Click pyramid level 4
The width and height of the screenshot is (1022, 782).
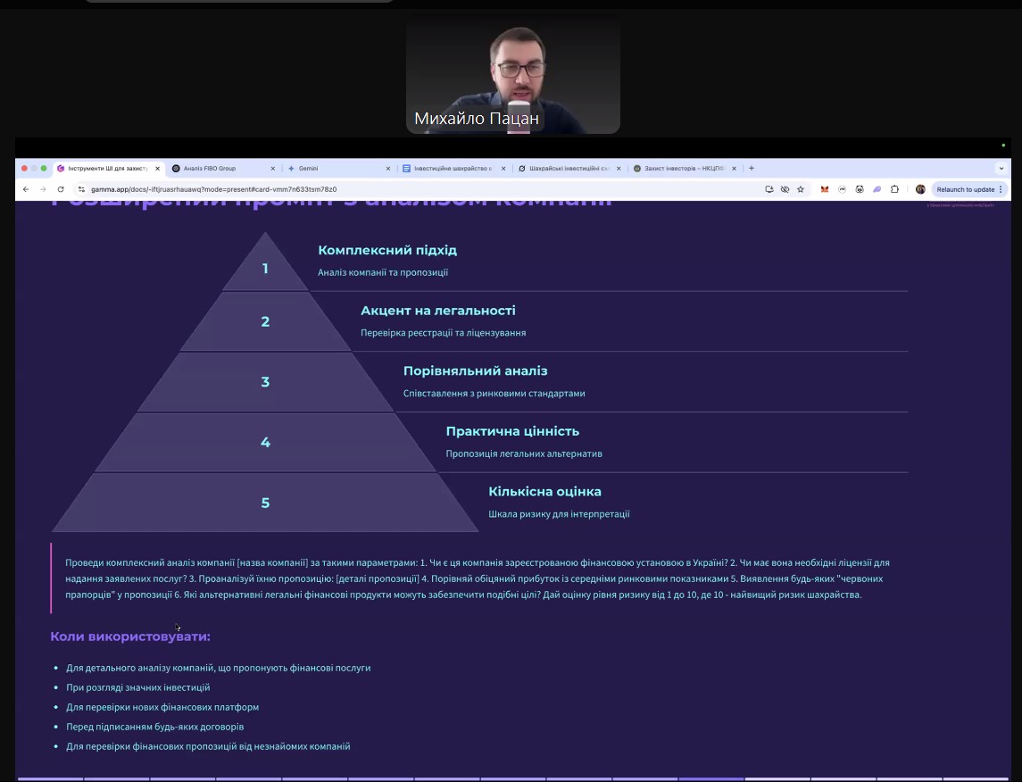265,443
